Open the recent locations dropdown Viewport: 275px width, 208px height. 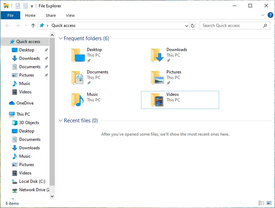tap(26, 26)
